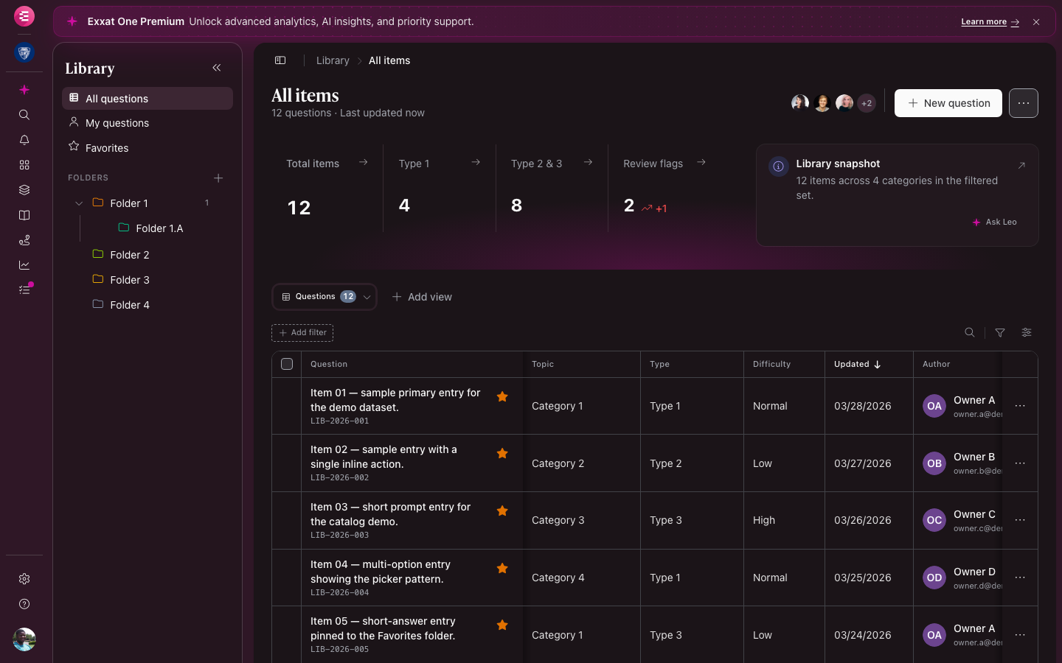Open row actions menu for Item 01

[1020, 406]
